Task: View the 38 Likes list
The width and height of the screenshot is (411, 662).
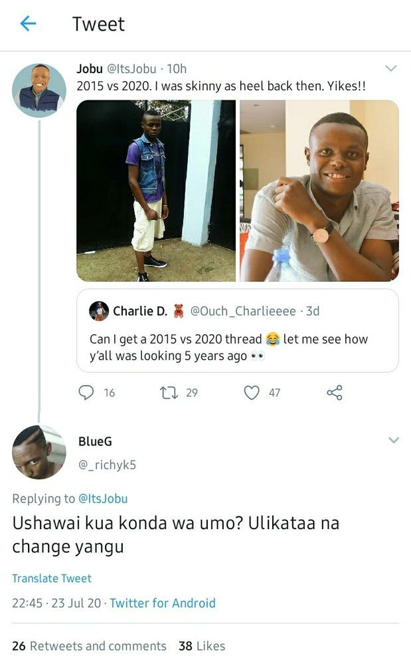Action: (202, 646)
